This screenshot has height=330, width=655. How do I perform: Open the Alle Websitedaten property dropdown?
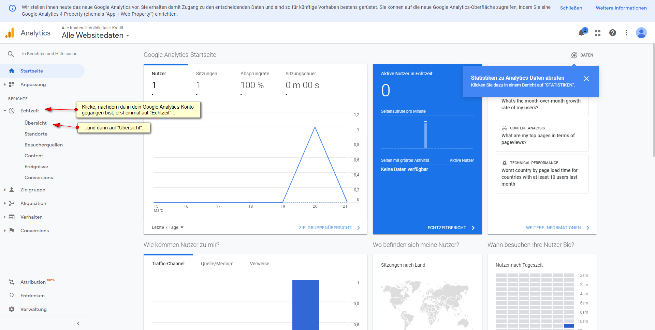coord(96,35)
